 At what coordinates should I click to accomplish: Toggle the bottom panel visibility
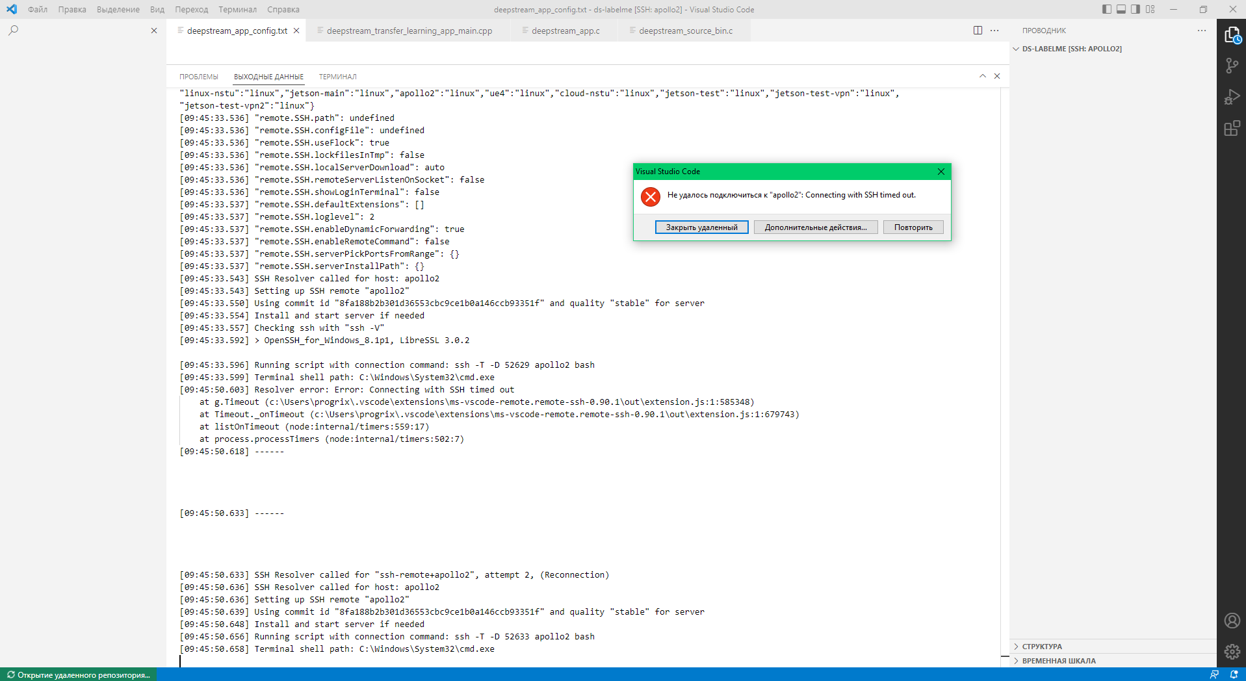tap(1121, 9)
